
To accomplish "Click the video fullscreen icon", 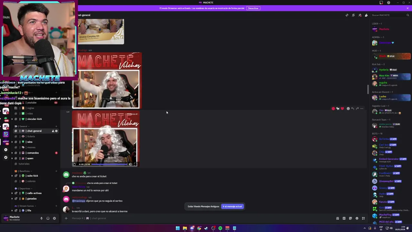I will pyautogui.click(x=135, y=164).
